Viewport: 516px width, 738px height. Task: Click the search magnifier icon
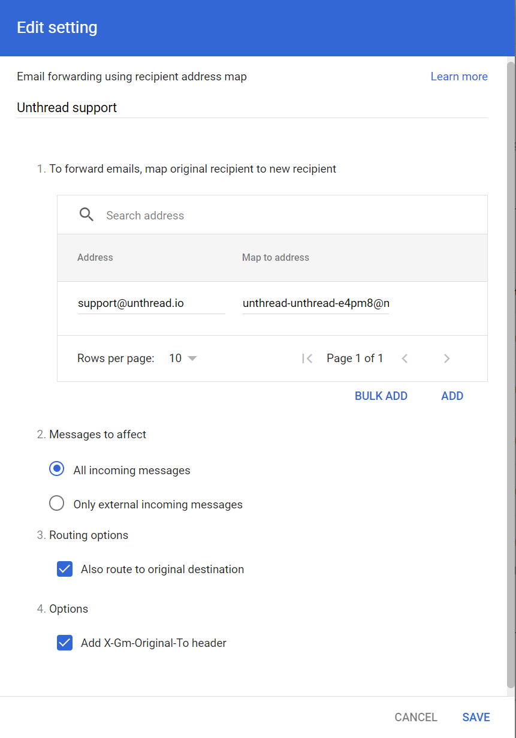[86, 214]
